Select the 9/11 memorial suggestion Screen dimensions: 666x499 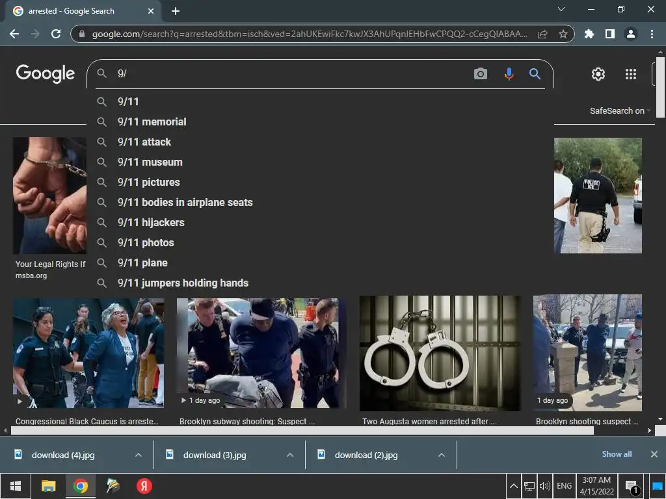pyautogui.click(x=320, y=122)
